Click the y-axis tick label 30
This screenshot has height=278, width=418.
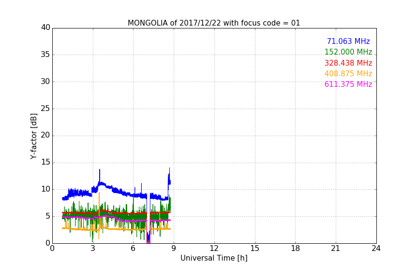(x=45, y=82)
